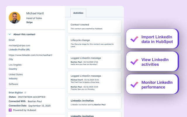187x117 pixels.
Task: Open the Lifecycle change activity card
Action: tap(94, 42)
